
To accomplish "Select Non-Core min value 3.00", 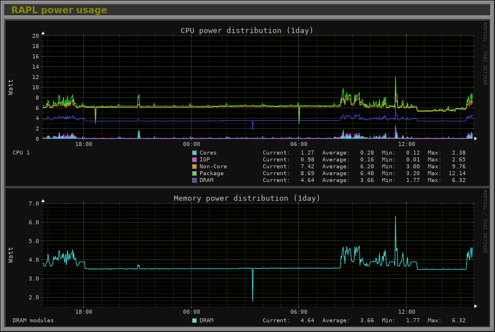I will coord(413,167).
